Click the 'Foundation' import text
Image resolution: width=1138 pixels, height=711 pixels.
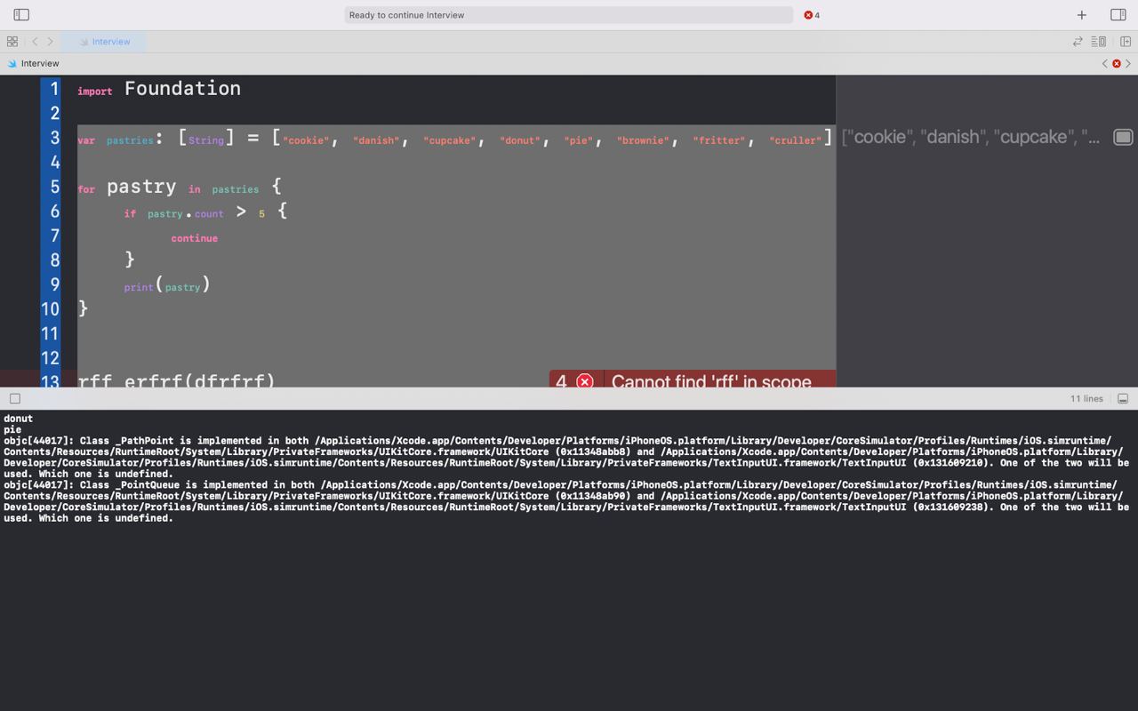coord(182,88)
